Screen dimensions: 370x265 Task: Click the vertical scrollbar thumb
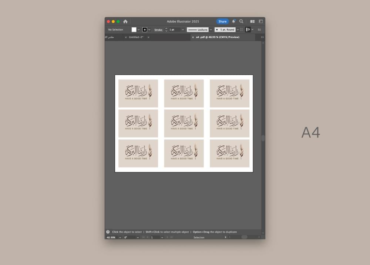[x=263, y=138]
